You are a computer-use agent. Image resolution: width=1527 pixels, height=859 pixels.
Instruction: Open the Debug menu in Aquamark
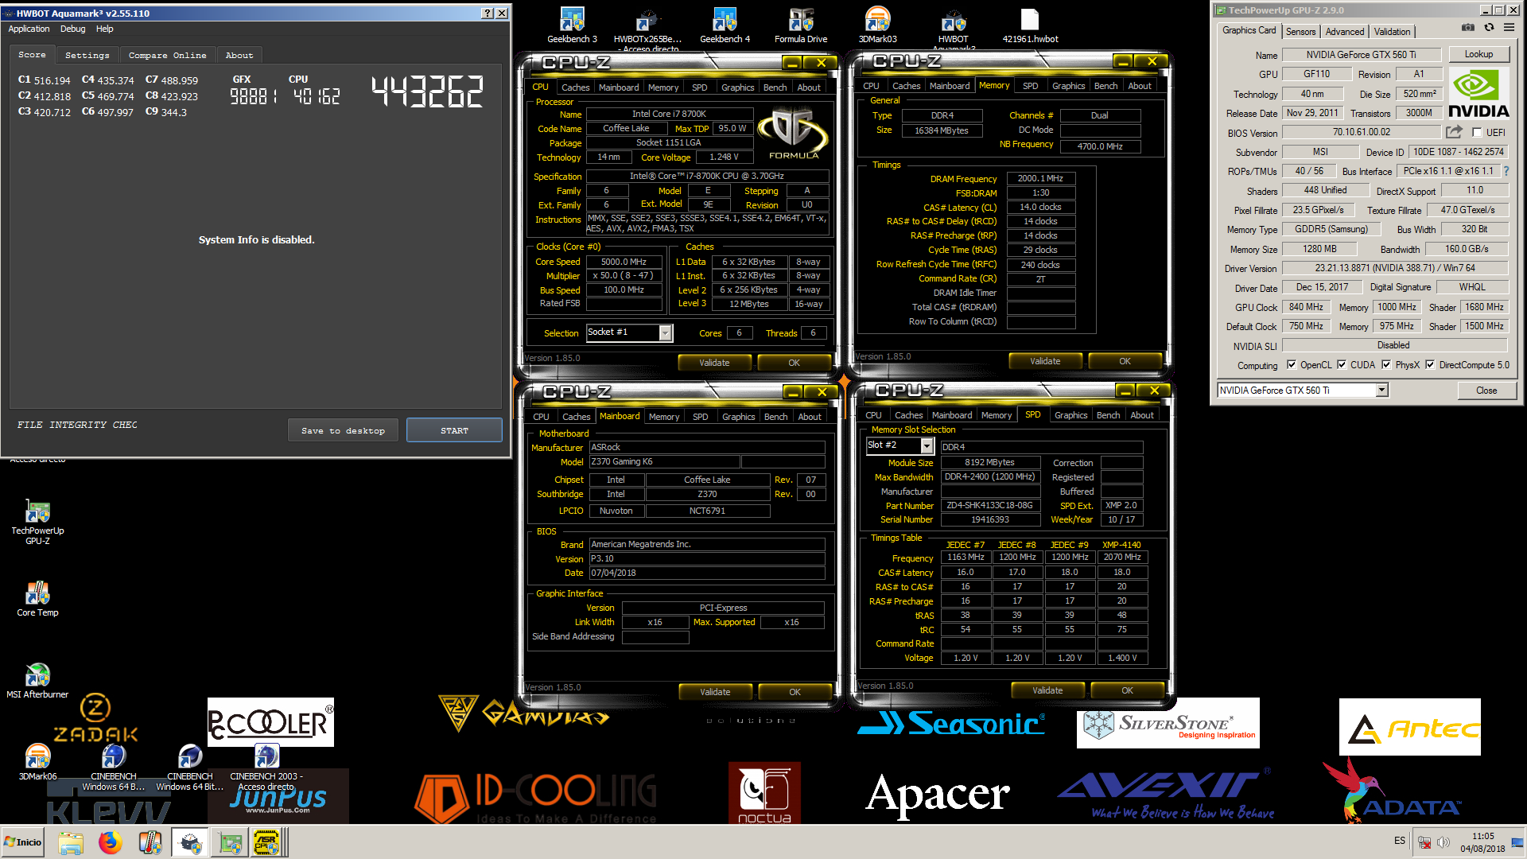[72, 29]
